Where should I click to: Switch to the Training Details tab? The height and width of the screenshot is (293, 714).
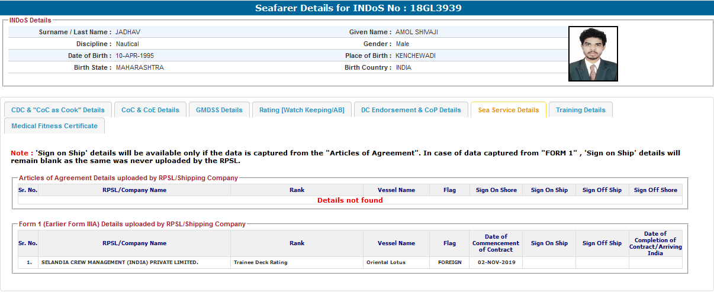(580, 110)
